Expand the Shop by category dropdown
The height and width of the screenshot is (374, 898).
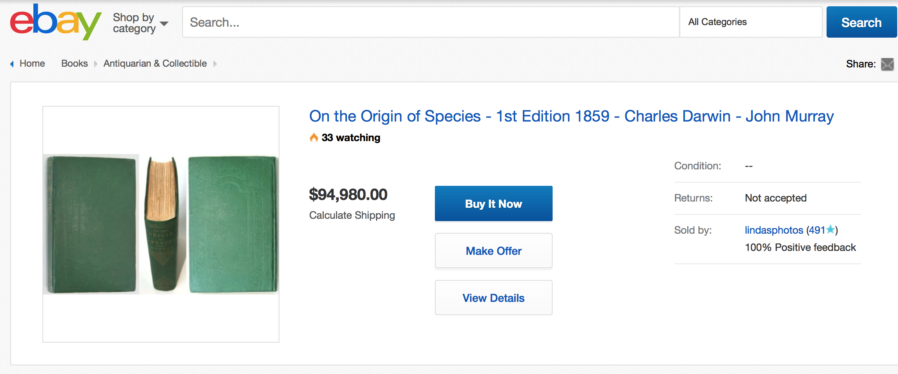coord(141,23)
